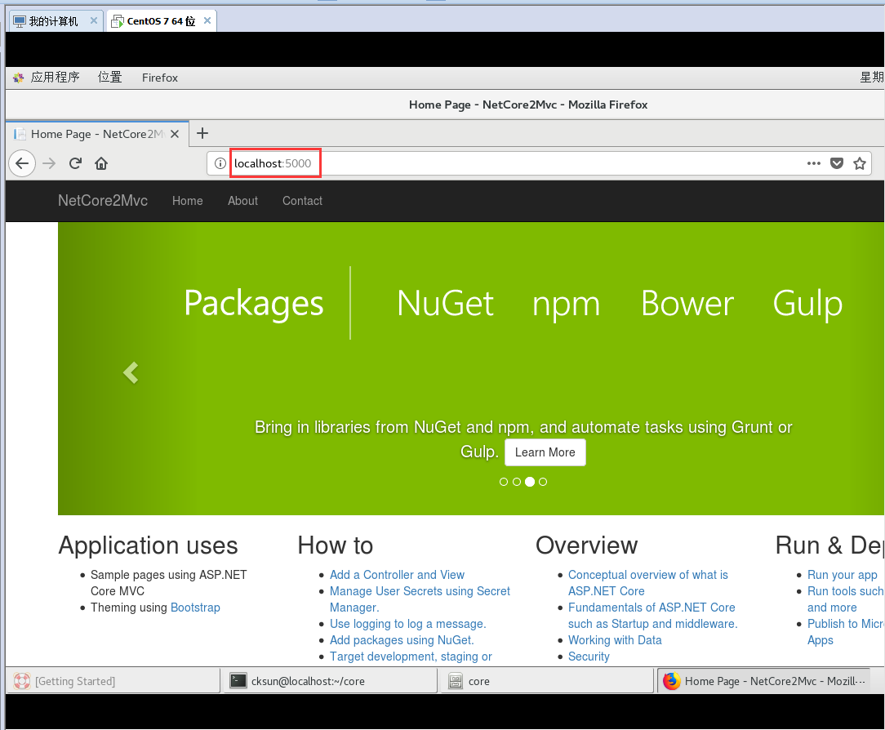This screenshot has width=885, height=730.
Task: Open the 位置 menu
Action: pyautogui.click(x=110, y=78)
